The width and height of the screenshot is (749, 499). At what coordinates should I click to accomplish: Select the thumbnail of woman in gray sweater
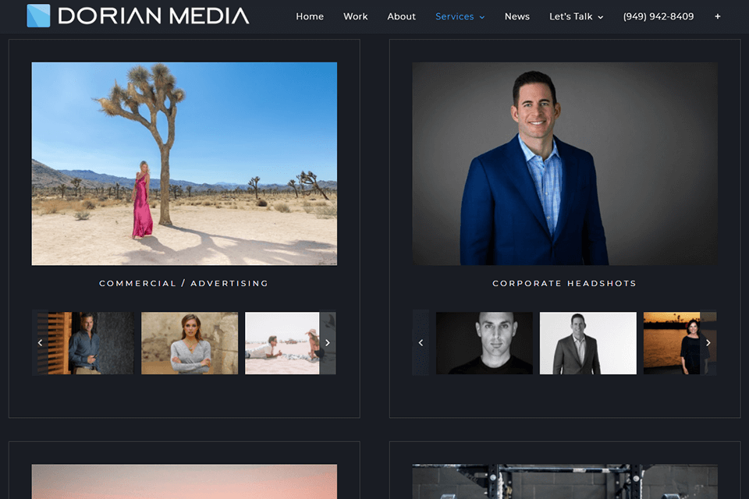pyautogui.click(x=190, y=343)
